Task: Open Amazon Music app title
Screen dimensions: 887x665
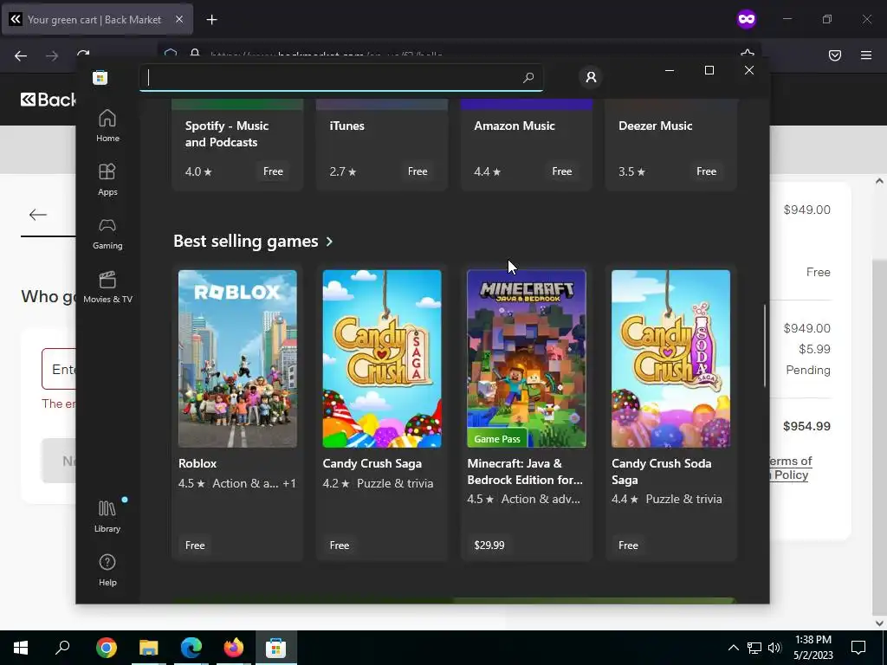Action: tap(515, 126)
